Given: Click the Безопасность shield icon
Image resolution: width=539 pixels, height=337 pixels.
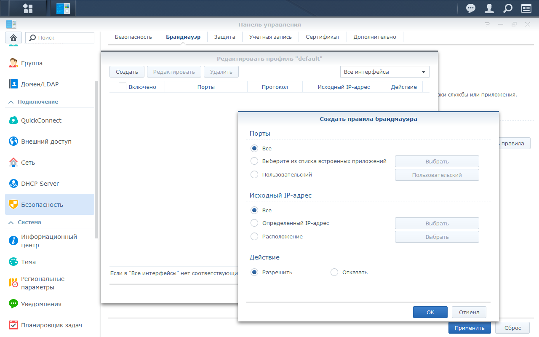Looking at the screenshot, I should pos(13,205).
